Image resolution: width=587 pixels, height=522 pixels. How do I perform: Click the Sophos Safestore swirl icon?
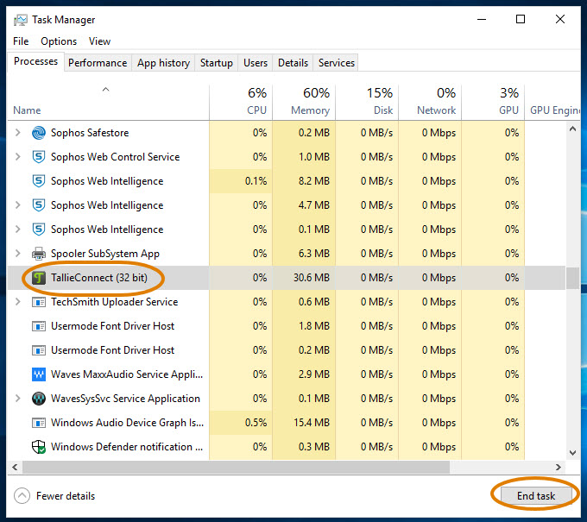39,133
